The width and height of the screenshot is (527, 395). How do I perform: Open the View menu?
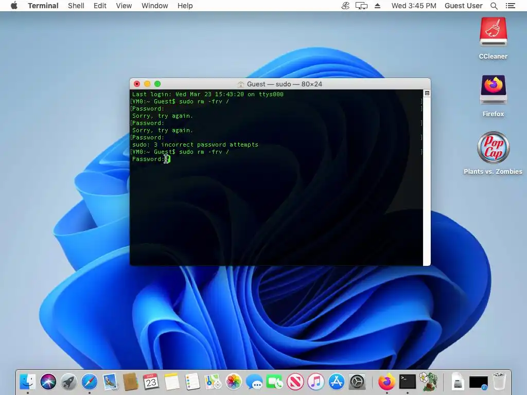point(124,6)
